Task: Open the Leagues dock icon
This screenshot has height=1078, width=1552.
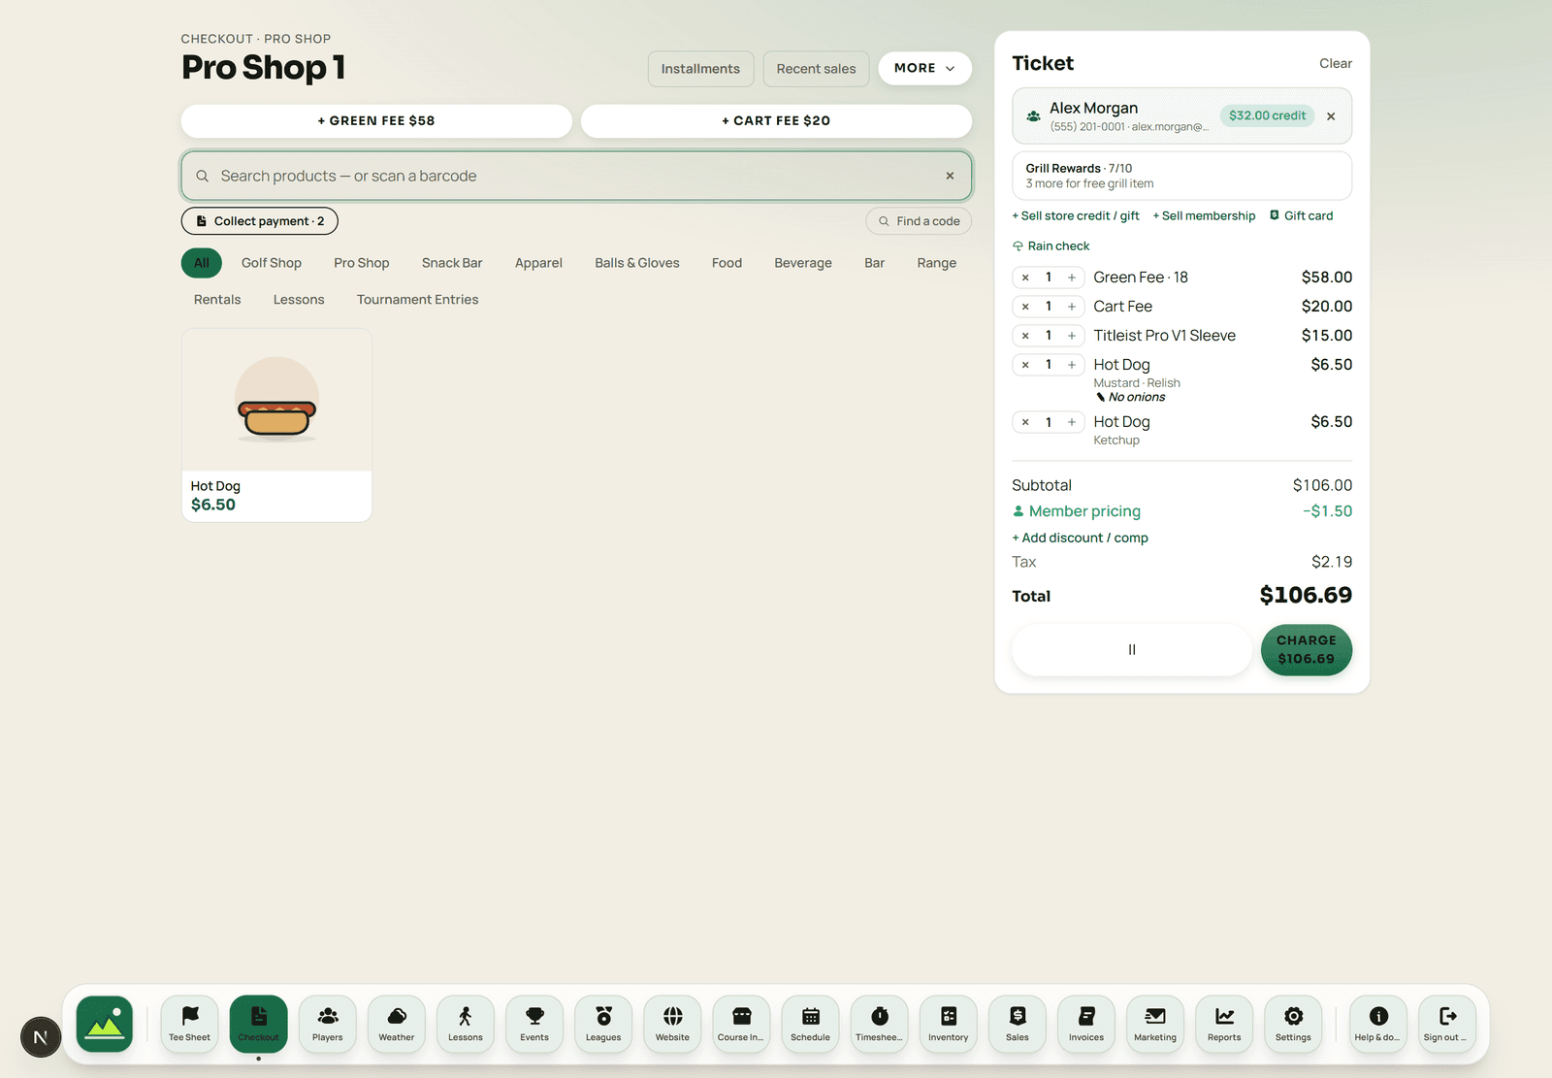Action: (x=603, y=1024)
